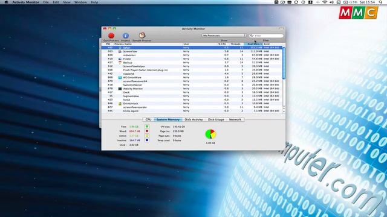Sort by the Process Name column header
This screenshot has width=387, height=217.
[x=148, y=44]
